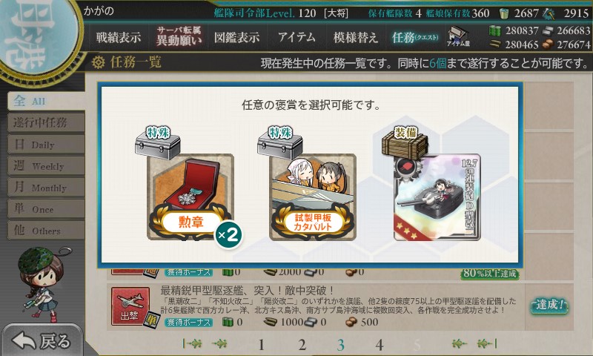Open the 図鑑表示 menu
The height and width of the screenshot is (356, 593).
[x=236, y=38]
